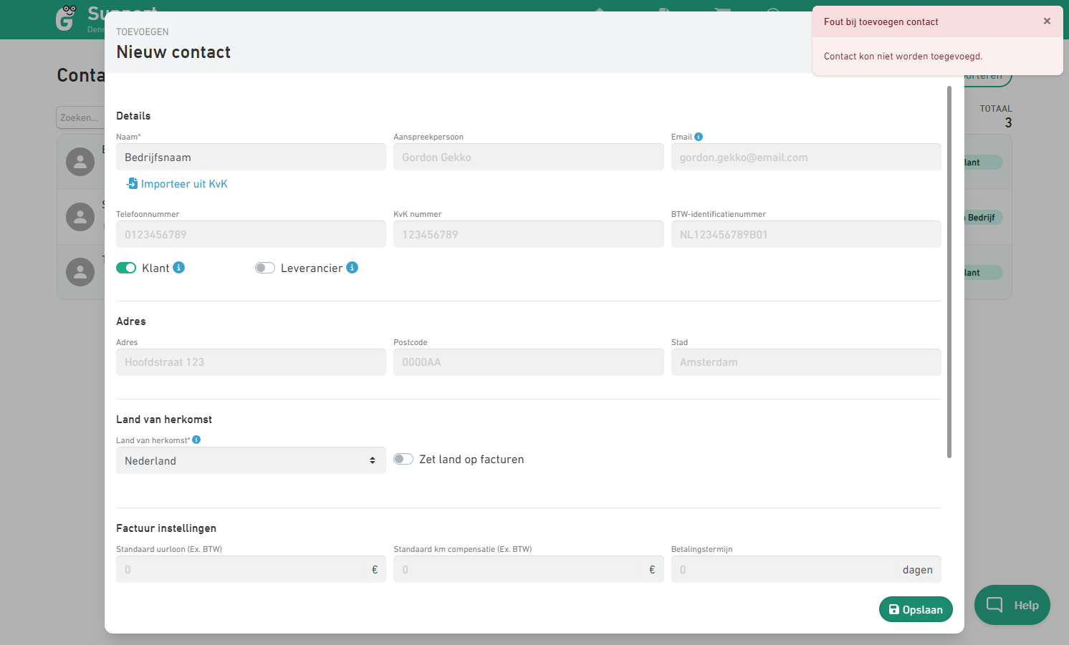Focus the KvK nummer field
This screenshot has width=1069, height=645.
click(x=529, y=234)
